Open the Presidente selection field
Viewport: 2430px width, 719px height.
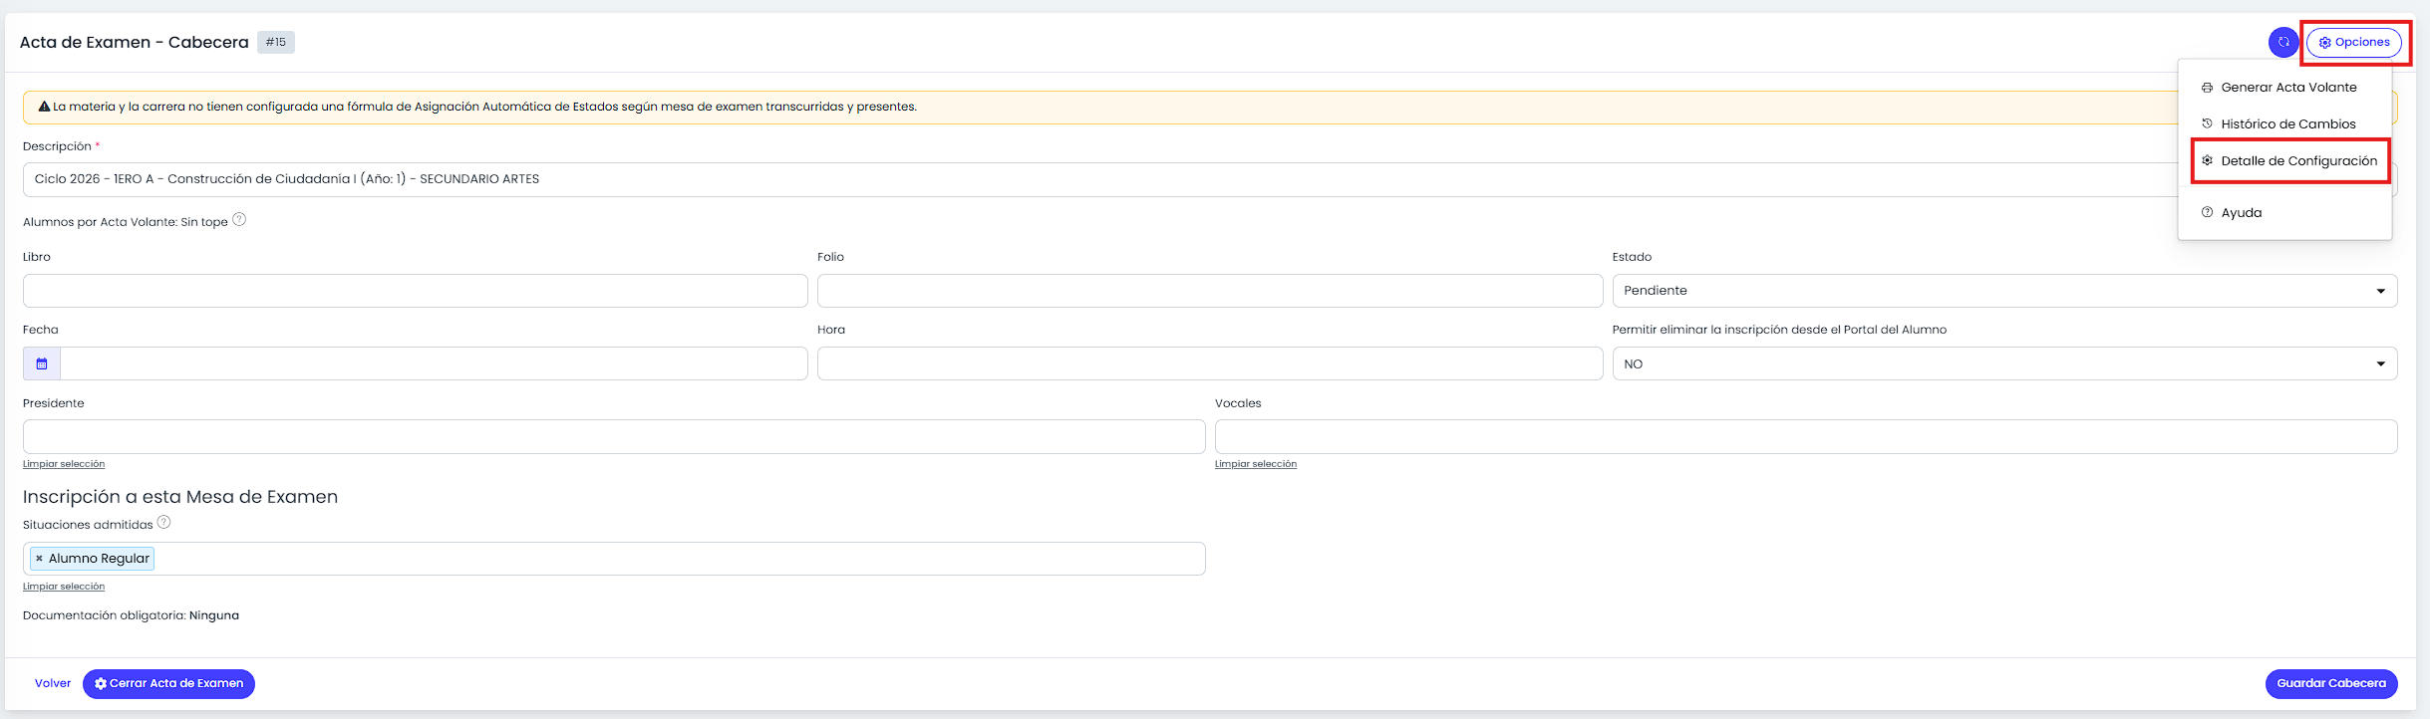tap(614, 437)
